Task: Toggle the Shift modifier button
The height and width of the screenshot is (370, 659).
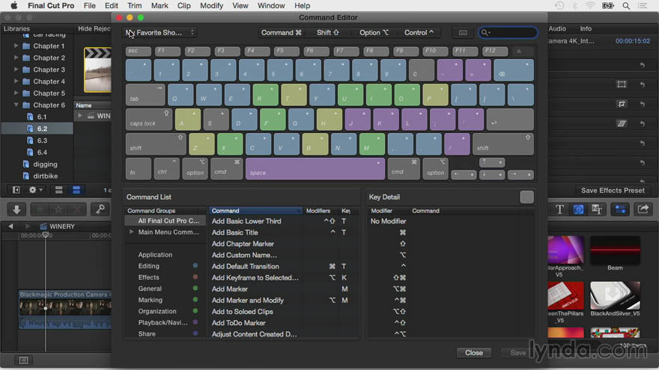Action: pyautogui.click(x=328, y=32)
